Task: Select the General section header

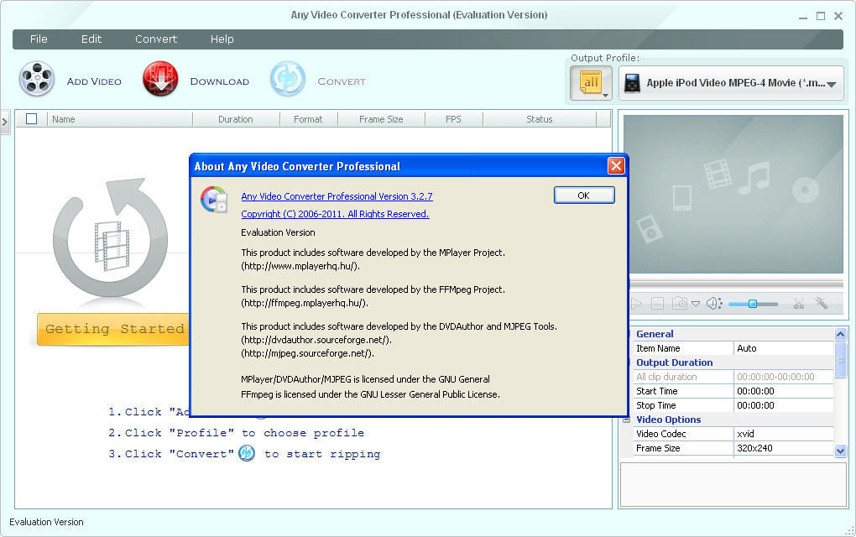Action: pyautogui.click(x=655, y=334)
